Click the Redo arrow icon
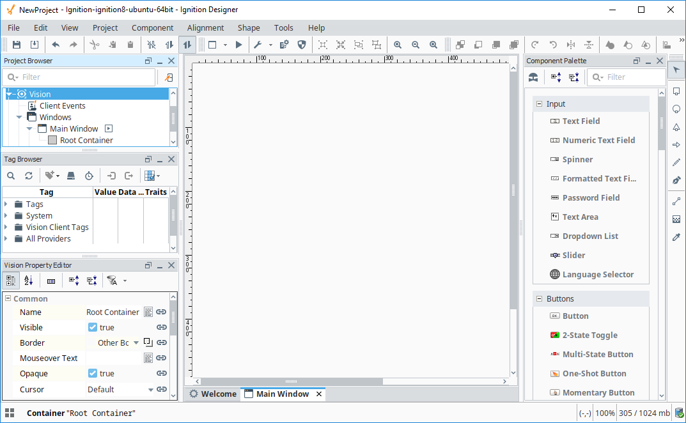 (x=73, y=45)
